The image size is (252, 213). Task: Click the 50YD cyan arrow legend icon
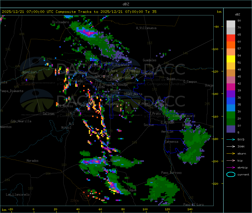pos(231,139)
